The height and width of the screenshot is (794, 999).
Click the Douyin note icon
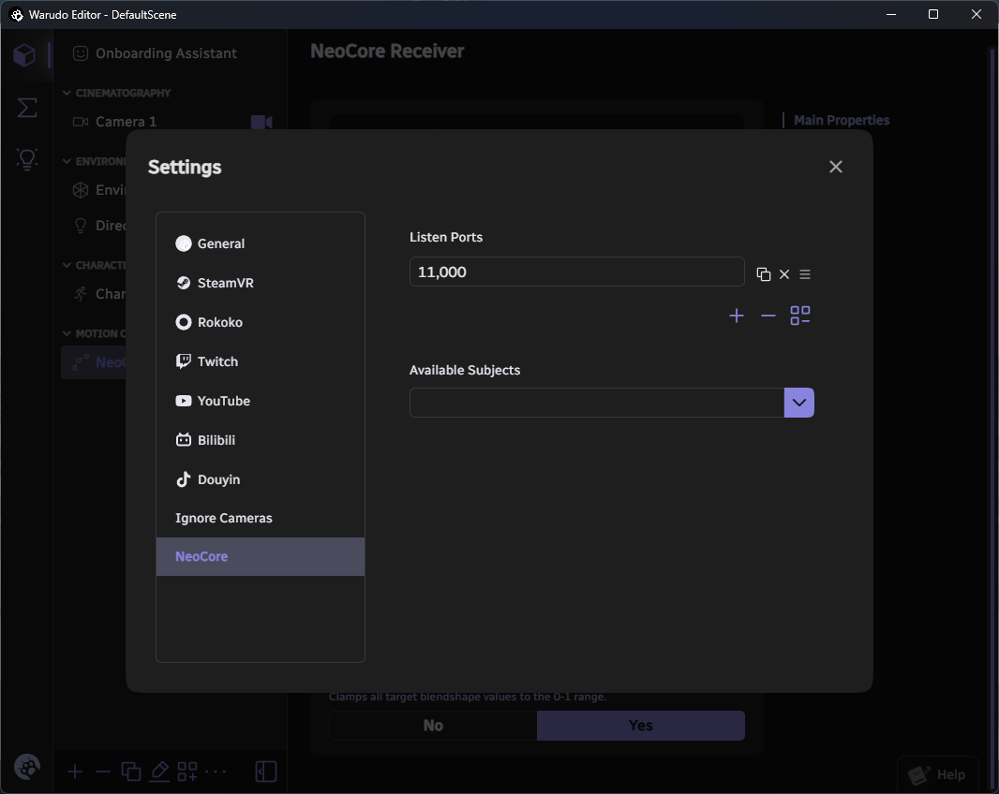(184, 479)
